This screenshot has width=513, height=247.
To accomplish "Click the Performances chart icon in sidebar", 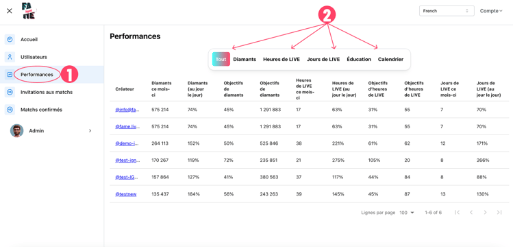I will [x=10, y=75].
